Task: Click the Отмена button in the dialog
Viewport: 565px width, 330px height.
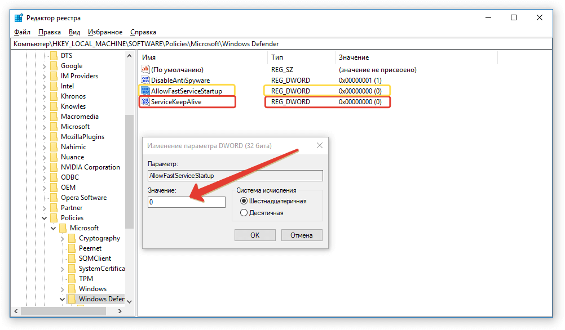Action: click(x=302, y=235)
